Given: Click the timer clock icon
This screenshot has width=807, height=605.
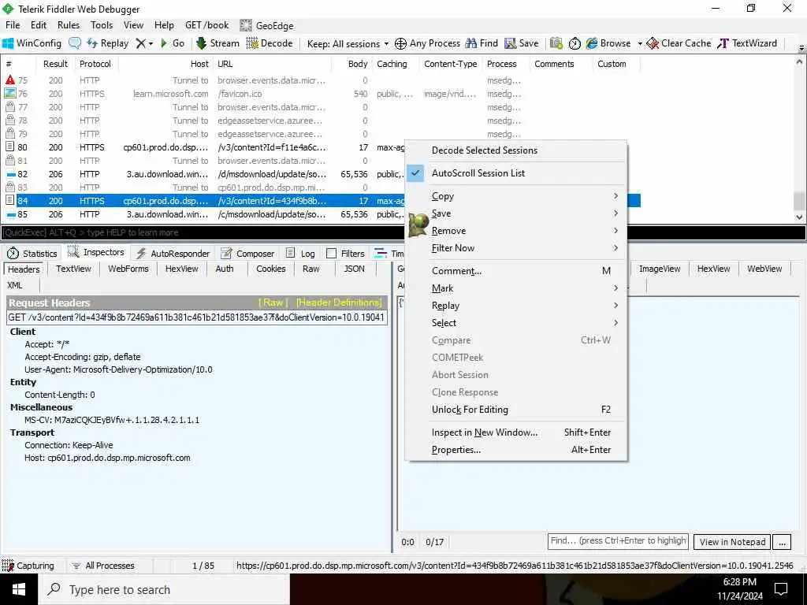Looking at the screenshot, I should (x=575, y=44).
